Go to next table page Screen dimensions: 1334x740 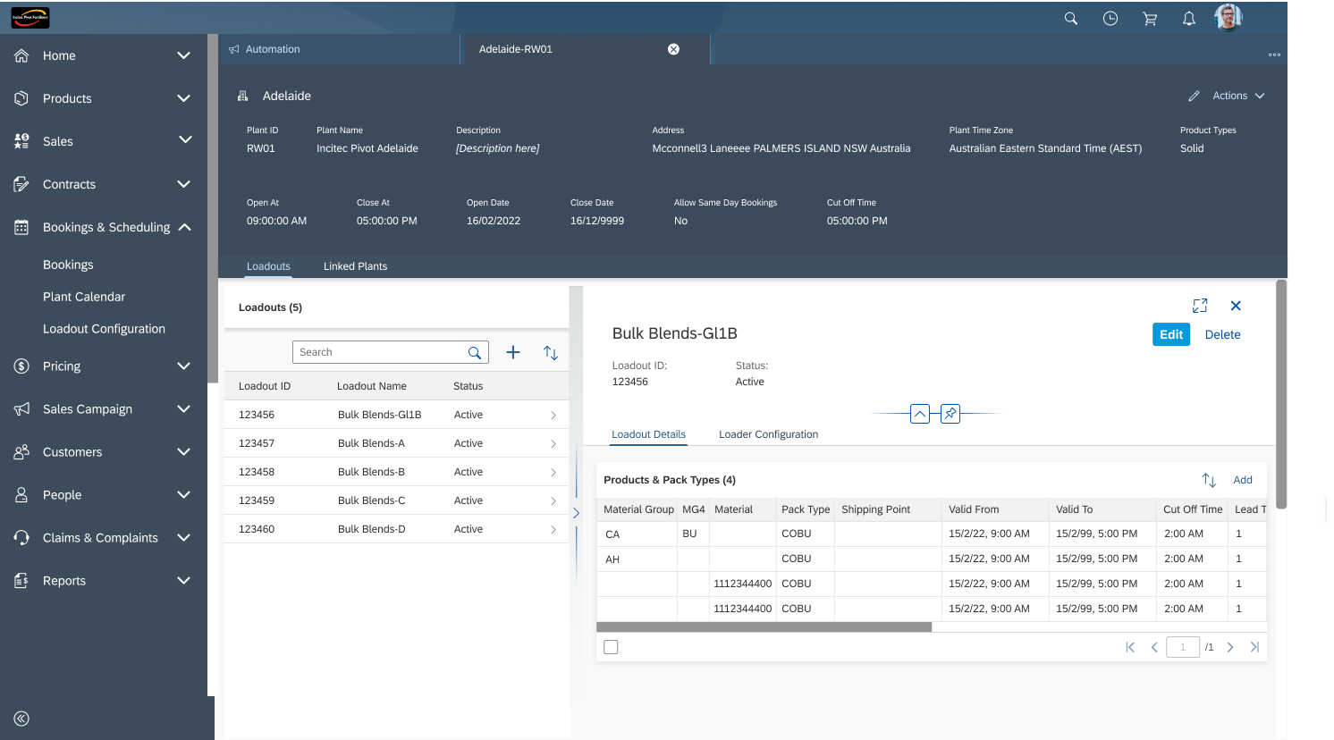pos(1230,647)
